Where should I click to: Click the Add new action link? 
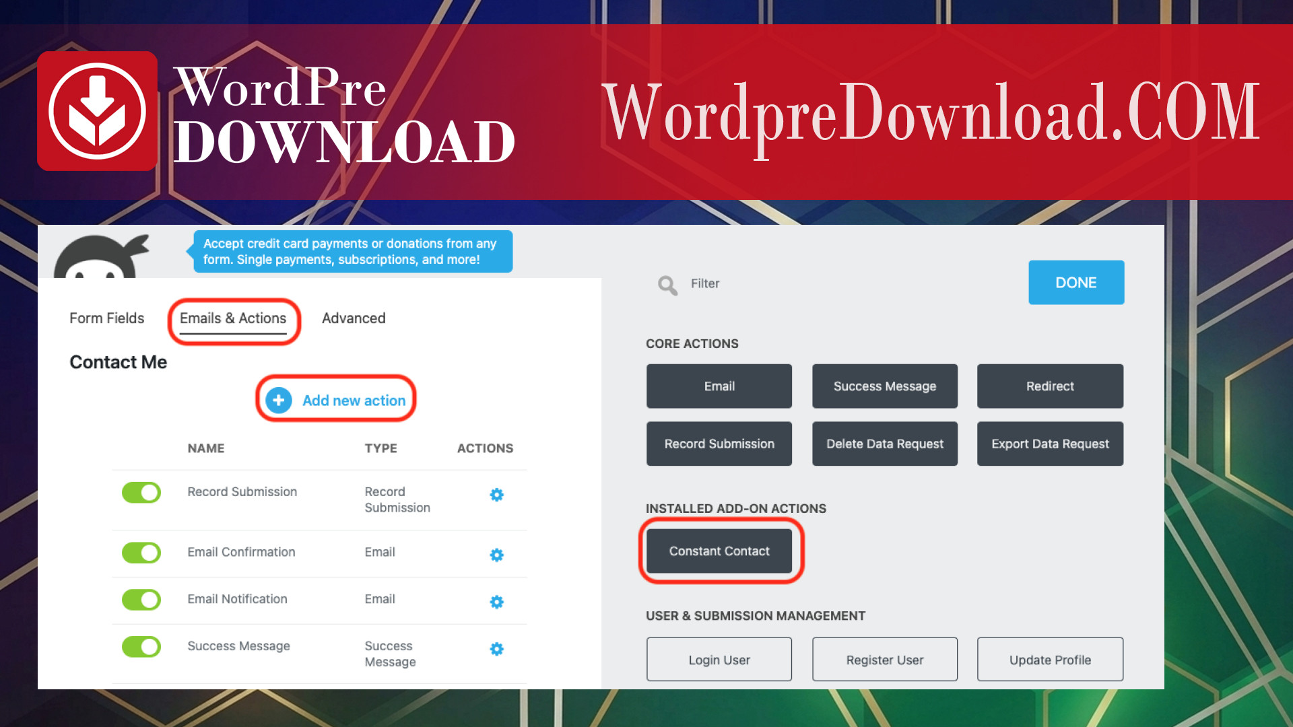point(354,401)
